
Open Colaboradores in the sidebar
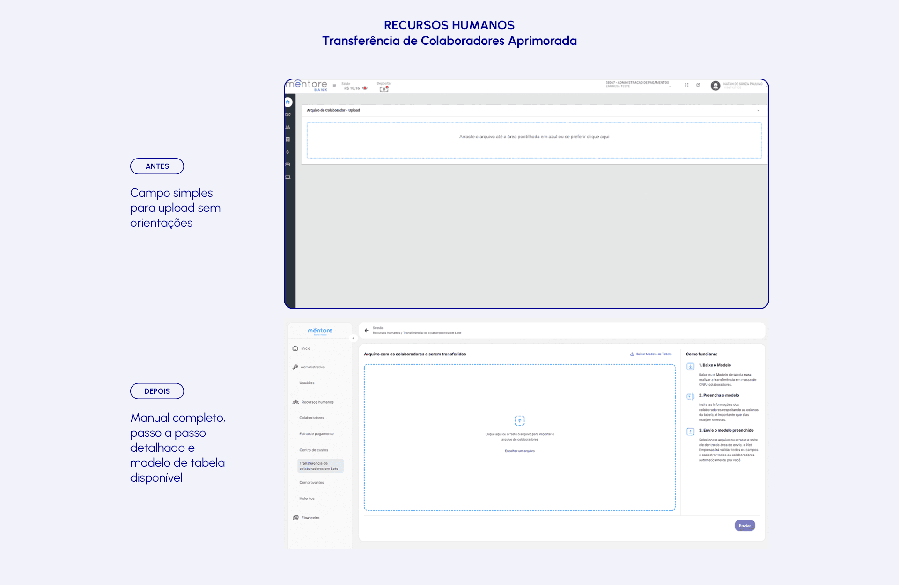click(x=312, y=418)
